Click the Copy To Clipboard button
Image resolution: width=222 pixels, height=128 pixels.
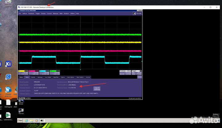coord(97,89)
